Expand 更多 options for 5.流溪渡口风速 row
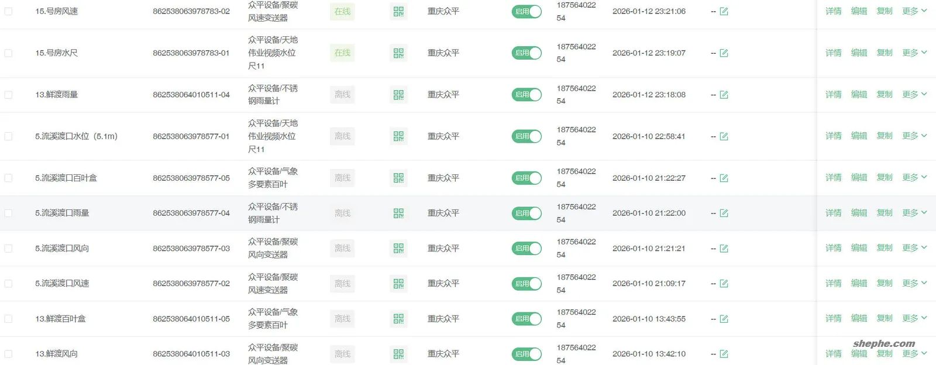 [914, 283]
